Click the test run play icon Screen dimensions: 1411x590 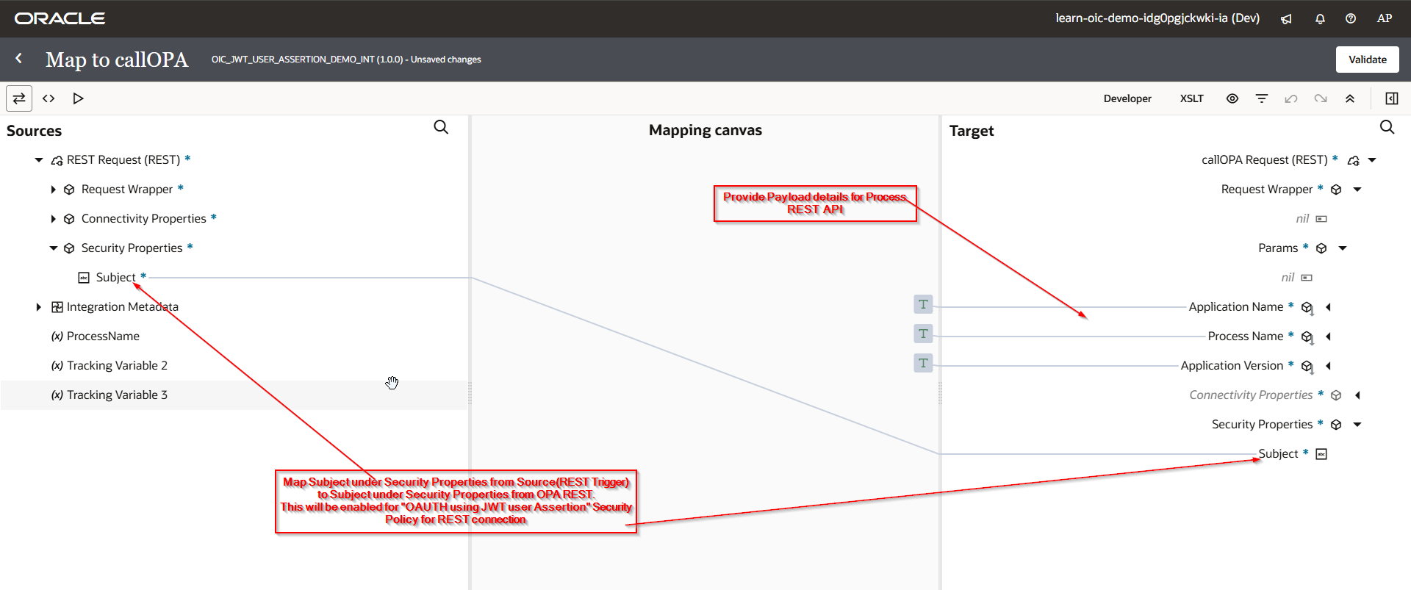pyautogui.click(x=78, y=98)
